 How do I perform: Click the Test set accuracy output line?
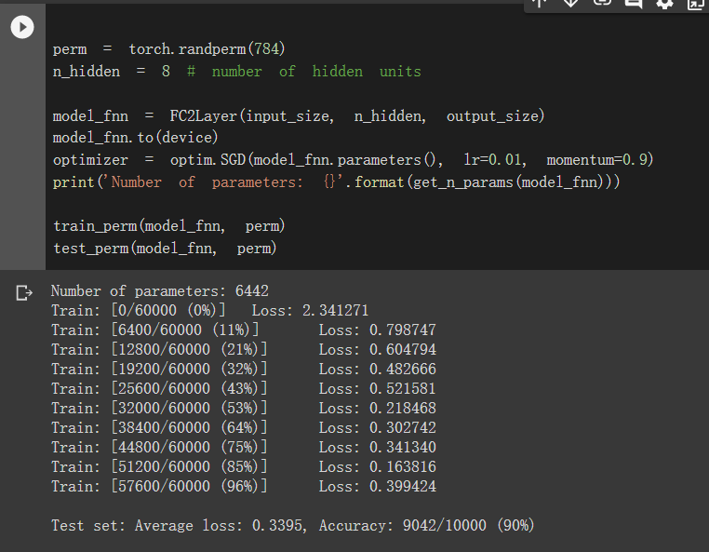click(x=292, y=525)
